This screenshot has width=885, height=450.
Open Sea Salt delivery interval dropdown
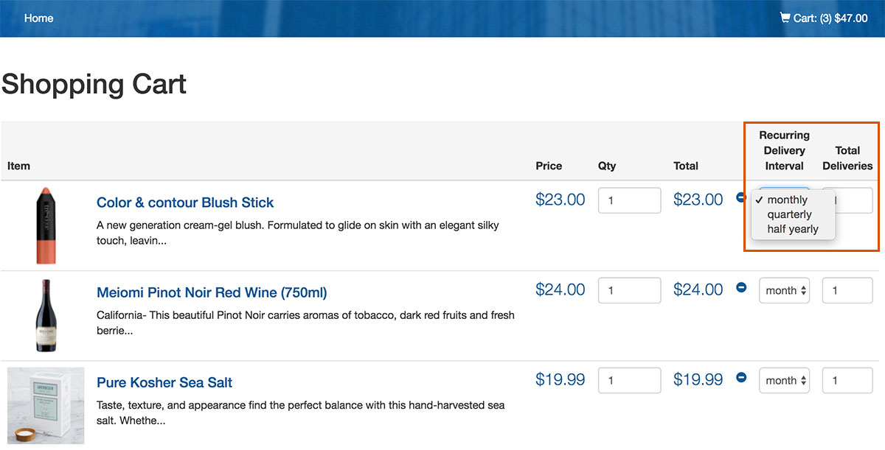784,381
